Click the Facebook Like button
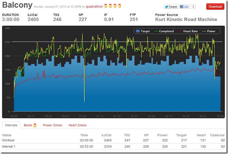The width and height of the screenshot is (228, 154). (x=184, y=7)
